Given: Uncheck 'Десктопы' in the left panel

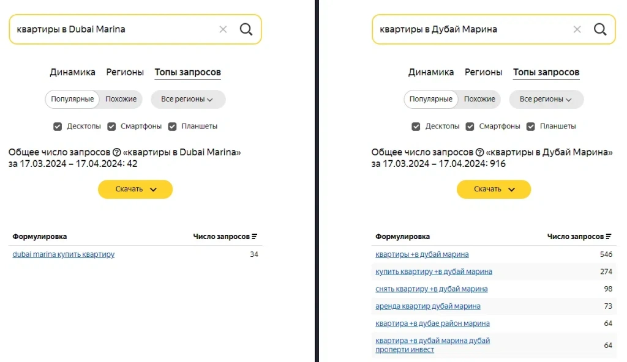Looking at the screenshot, I should tap(58, 126).
